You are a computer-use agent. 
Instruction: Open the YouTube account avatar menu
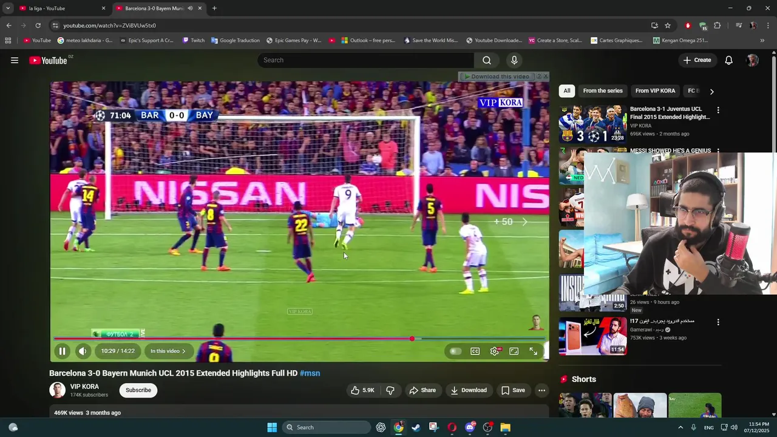(753, 60)
